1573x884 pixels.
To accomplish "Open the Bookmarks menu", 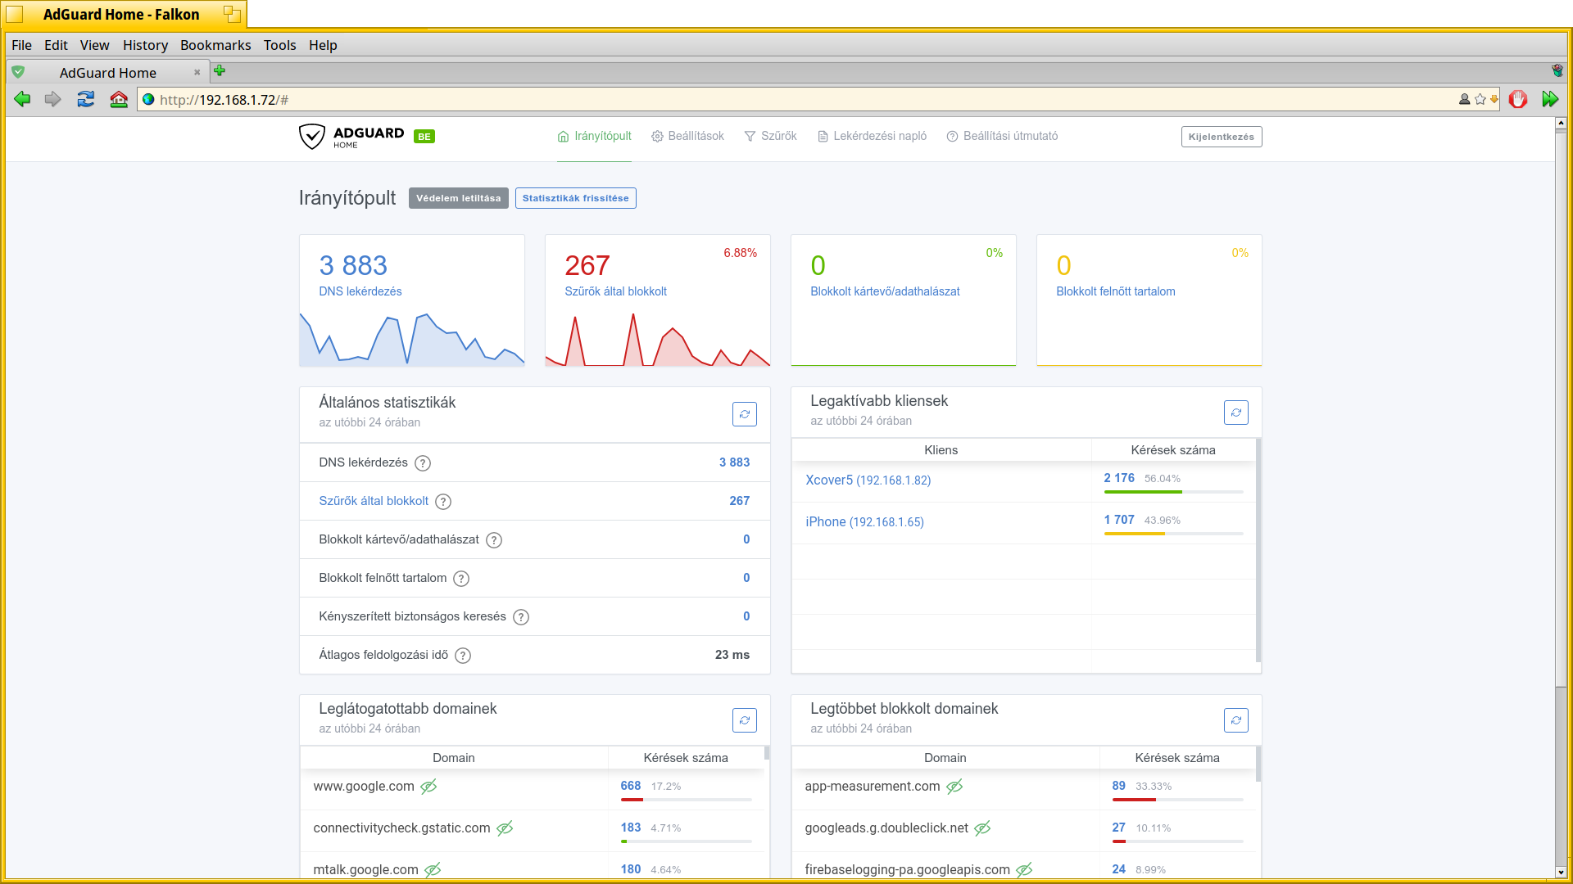I will 215,45.
